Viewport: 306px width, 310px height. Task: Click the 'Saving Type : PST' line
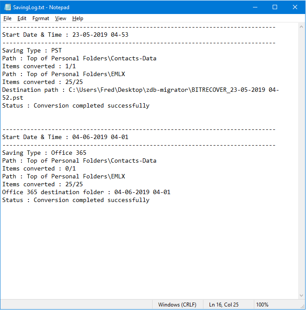tap(32, 51)
